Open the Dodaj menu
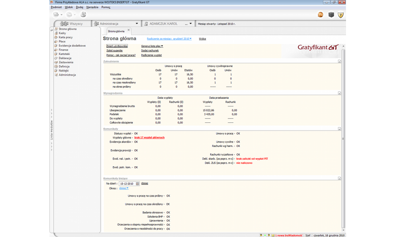 click(x=80, y=7)
